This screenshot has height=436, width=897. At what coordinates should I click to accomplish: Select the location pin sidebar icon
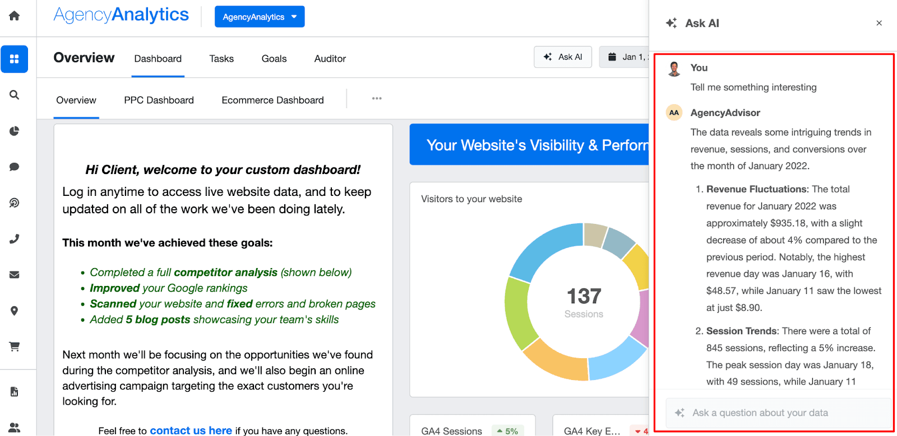(15, 311)
